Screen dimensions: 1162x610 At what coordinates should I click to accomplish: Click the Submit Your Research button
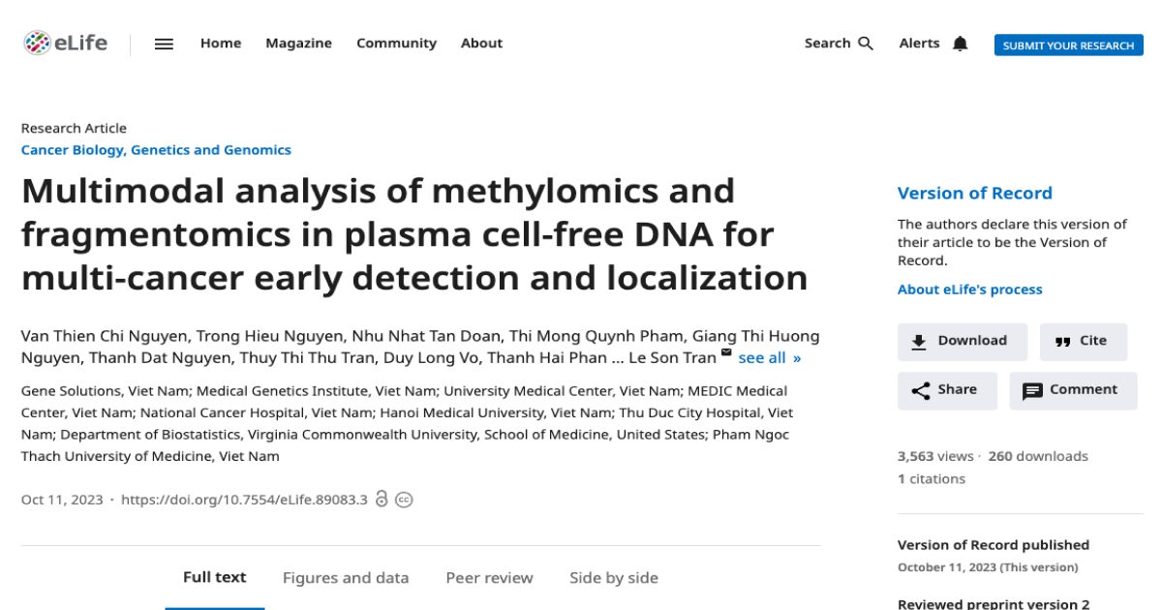tap(1068, 45)
